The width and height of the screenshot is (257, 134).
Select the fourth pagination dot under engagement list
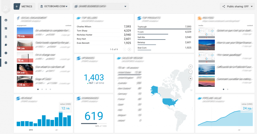(50, 89)
